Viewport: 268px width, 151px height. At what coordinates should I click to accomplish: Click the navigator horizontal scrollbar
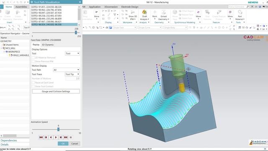pos(10,135)
